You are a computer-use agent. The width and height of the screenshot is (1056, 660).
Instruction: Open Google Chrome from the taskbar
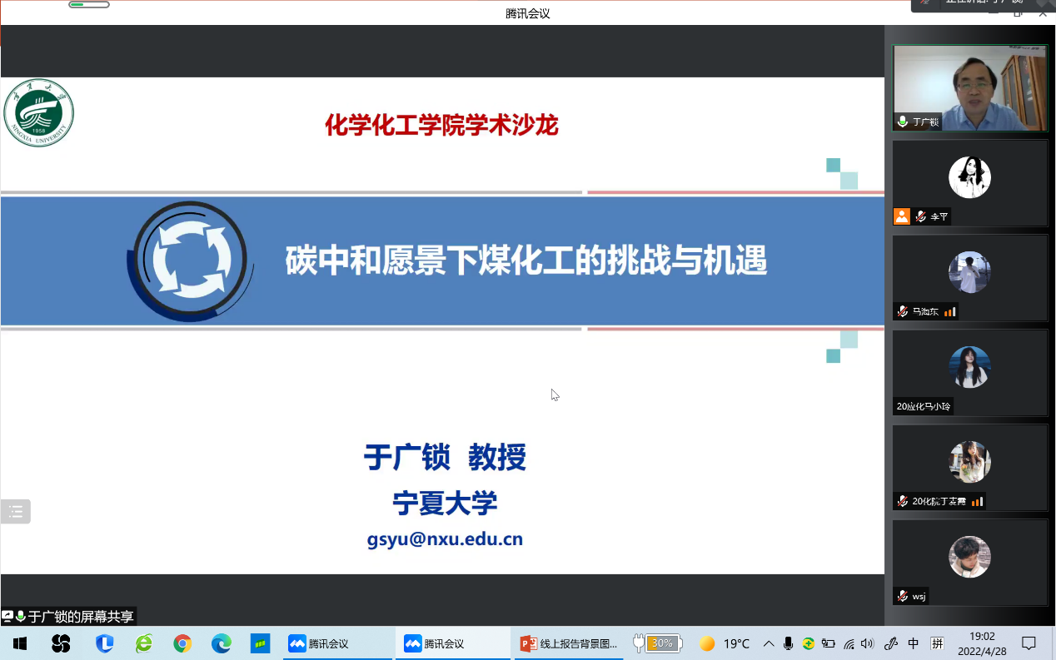click(x=182, y=643)
